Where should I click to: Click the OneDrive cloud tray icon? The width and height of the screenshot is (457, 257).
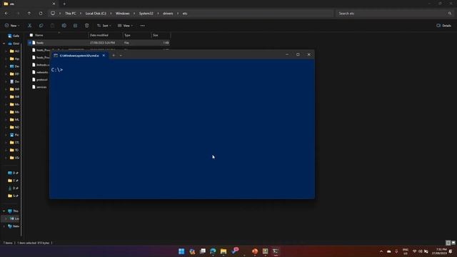coord(388,251)
